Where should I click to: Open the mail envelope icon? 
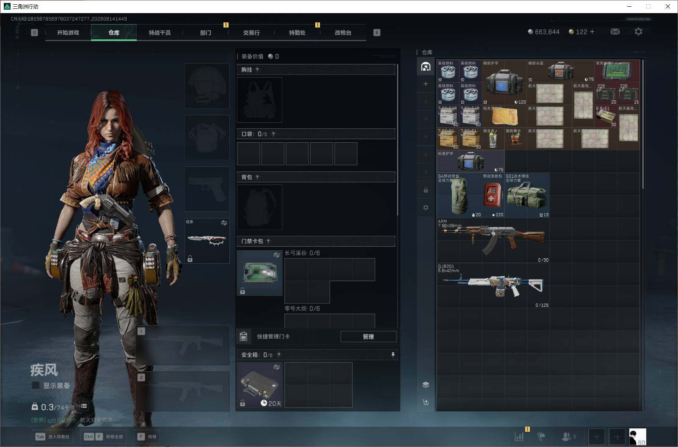(615, 32)
